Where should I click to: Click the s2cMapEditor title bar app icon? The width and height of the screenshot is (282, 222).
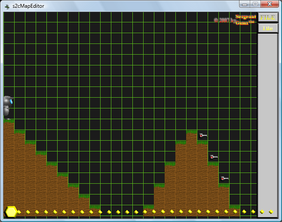[x=7, y=6]
